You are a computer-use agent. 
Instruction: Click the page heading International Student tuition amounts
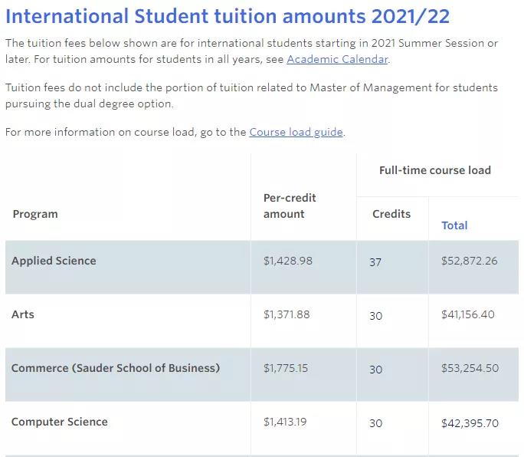tap(228, 16)
